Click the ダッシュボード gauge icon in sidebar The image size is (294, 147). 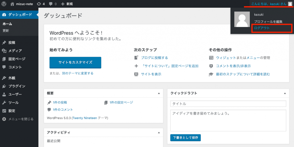[x=4, y=15]
